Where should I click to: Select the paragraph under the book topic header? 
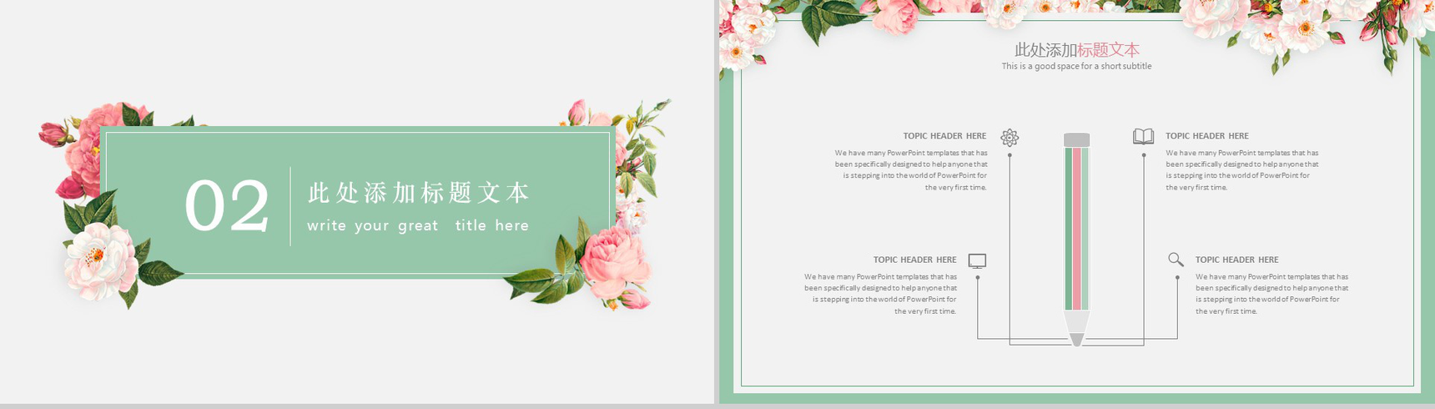coord(1242,170)
